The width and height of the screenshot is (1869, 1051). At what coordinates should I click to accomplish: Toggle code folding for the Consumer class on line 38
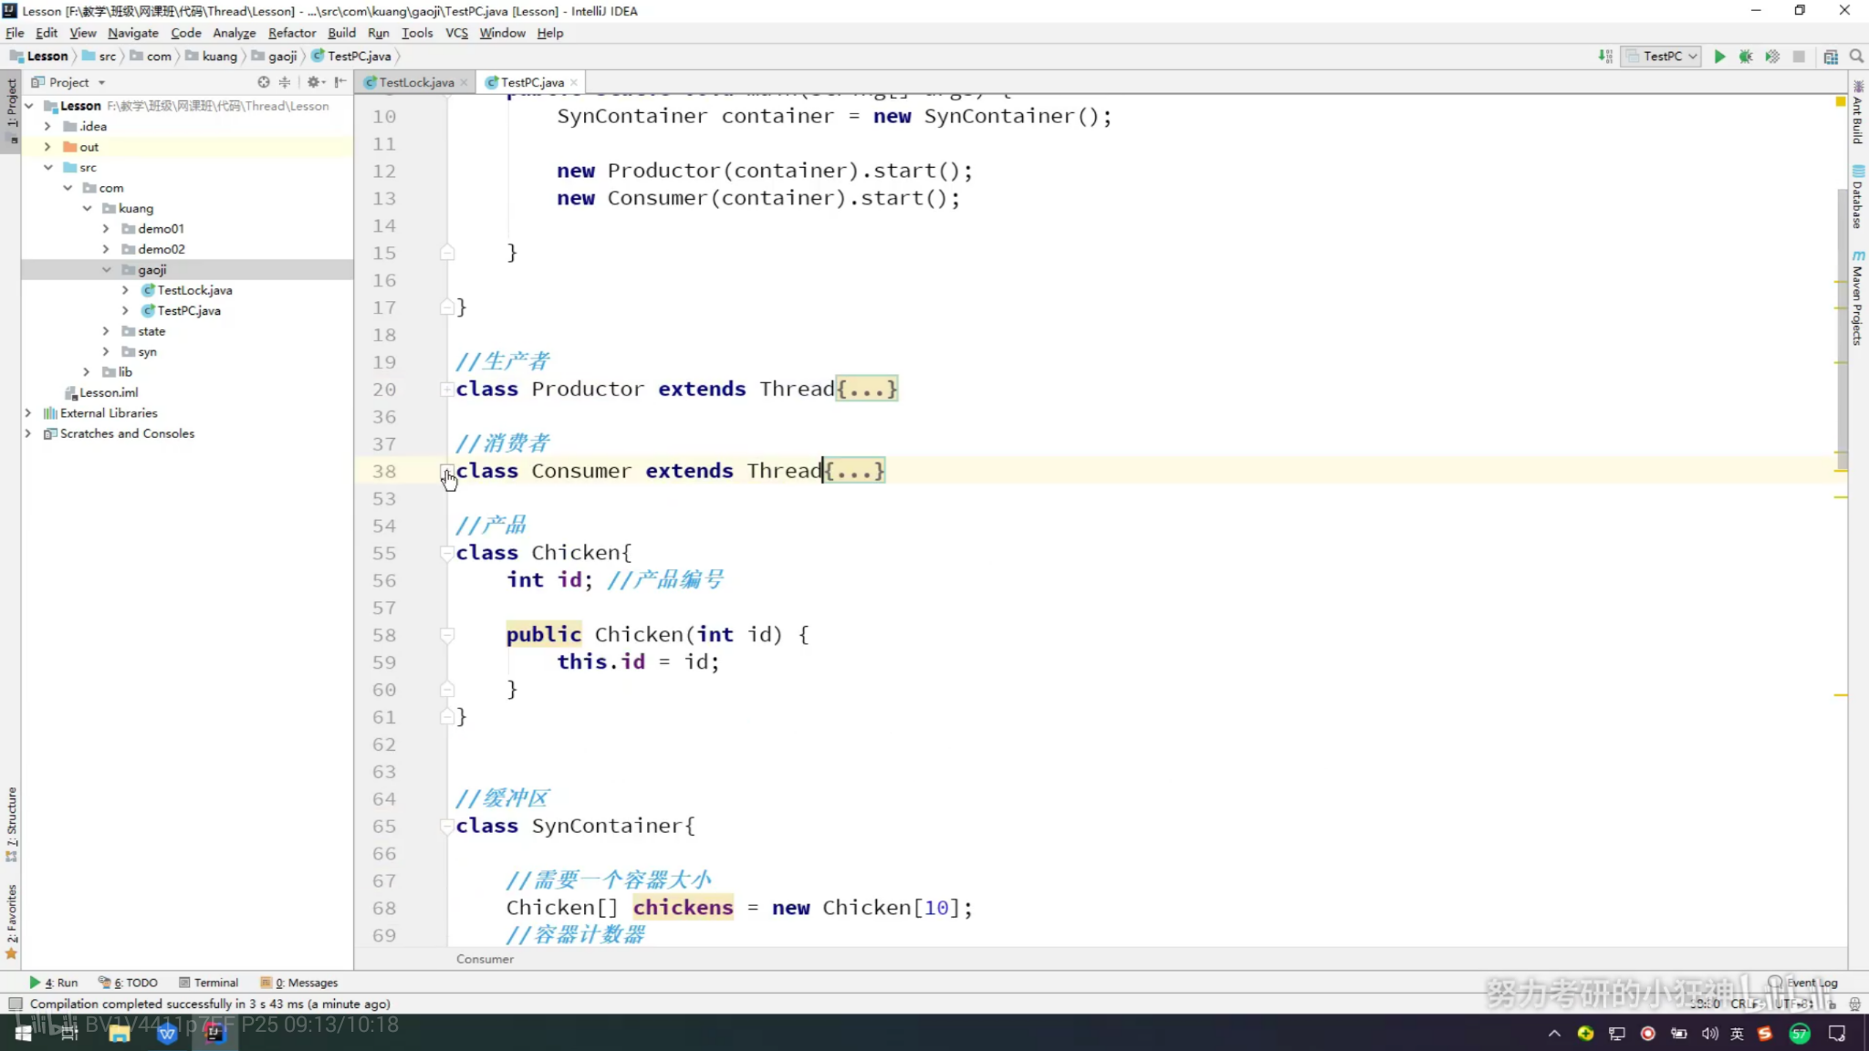coord(447,472)
